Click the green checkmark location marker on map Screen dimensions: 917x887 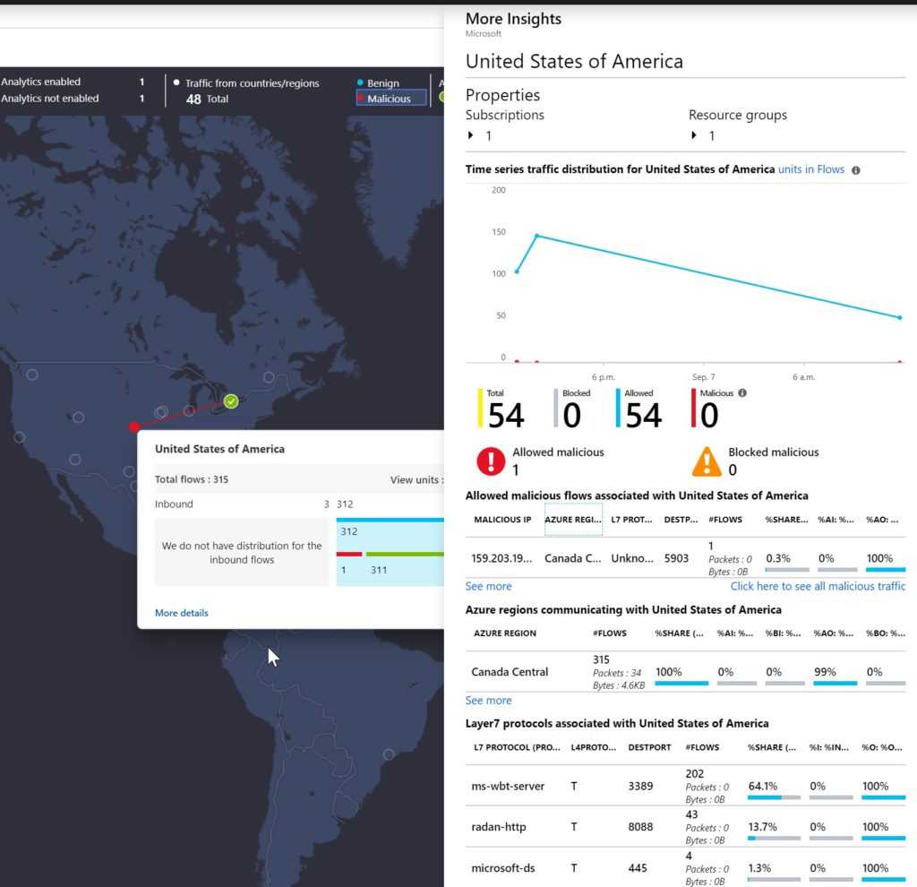(x=231, y=401)
